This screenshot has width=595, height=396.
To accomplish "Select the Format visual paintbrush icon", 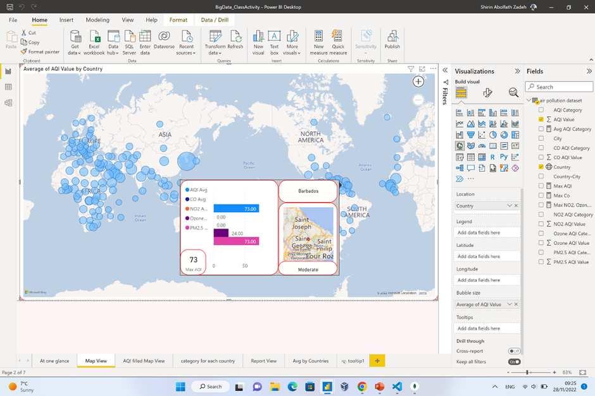I will point(487,92).
